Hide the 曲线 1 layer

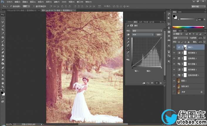pos(174,47)
